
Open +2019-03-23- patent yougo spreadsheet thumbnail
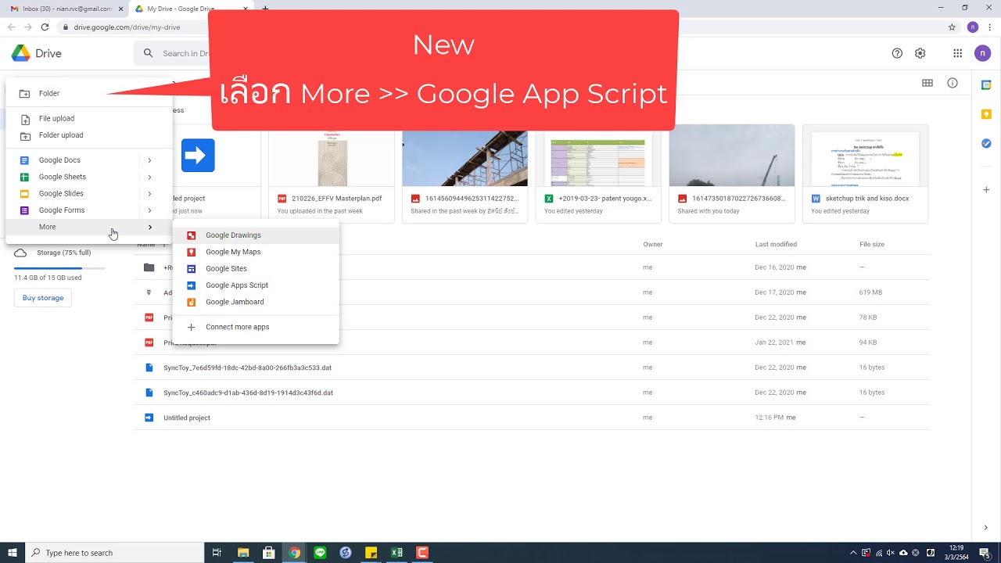click(598, 174)
